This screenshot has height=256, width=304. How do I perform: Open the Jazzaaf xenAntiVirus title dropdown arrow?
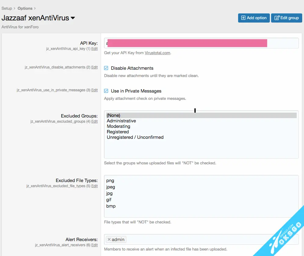click(73, 18)
